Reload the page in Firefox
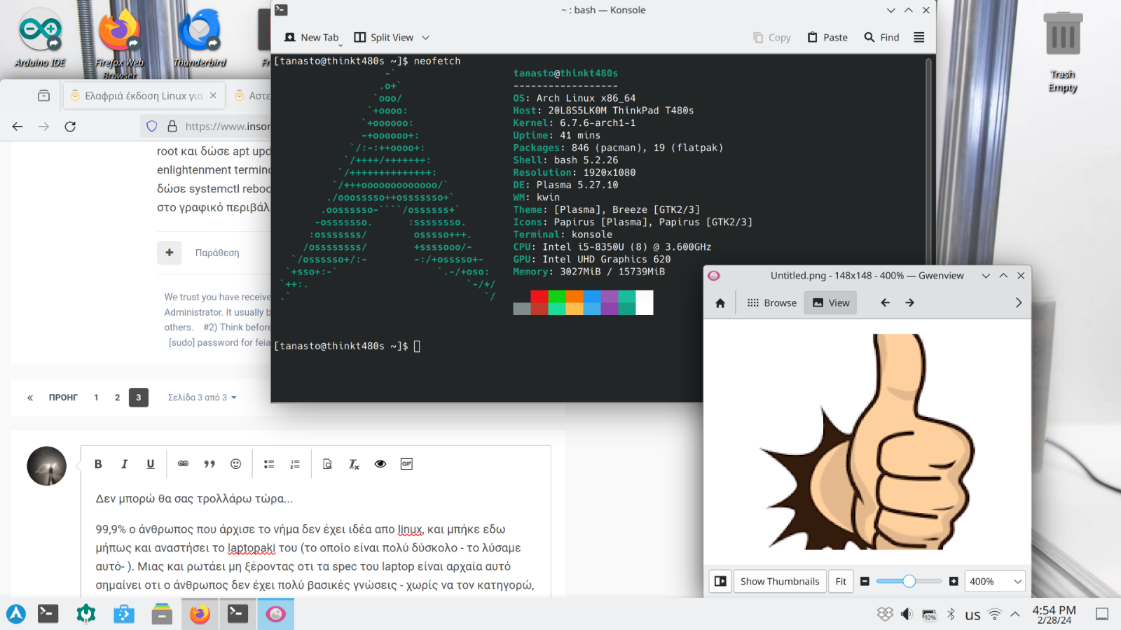Screen dimensions: 1121x630 pos(70,127)
